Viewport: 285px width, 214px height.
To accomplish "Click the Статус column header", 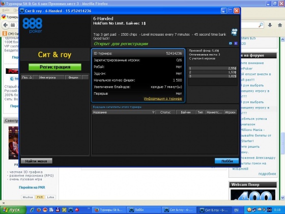I will [165, 112].
